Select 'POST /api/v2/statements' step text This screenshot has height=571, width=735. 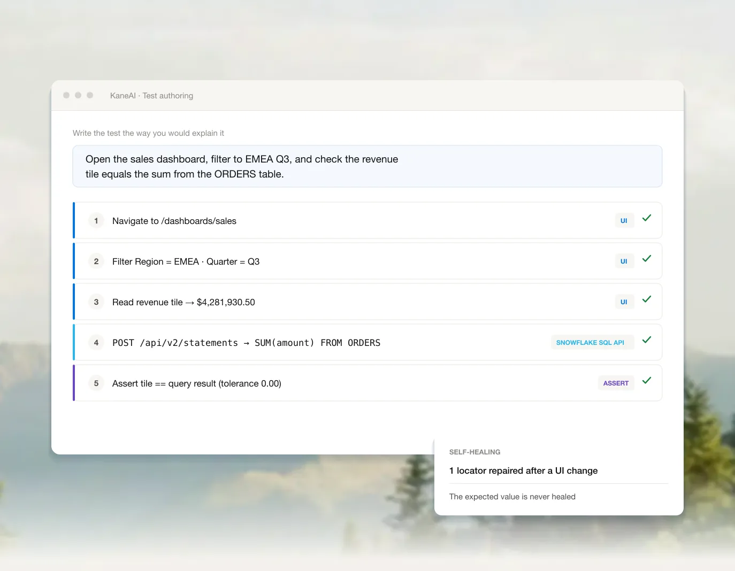[246, 343]
